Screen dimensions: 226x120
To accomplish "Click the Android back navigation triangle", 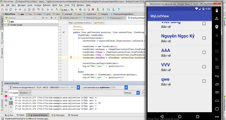I will 162,116.
